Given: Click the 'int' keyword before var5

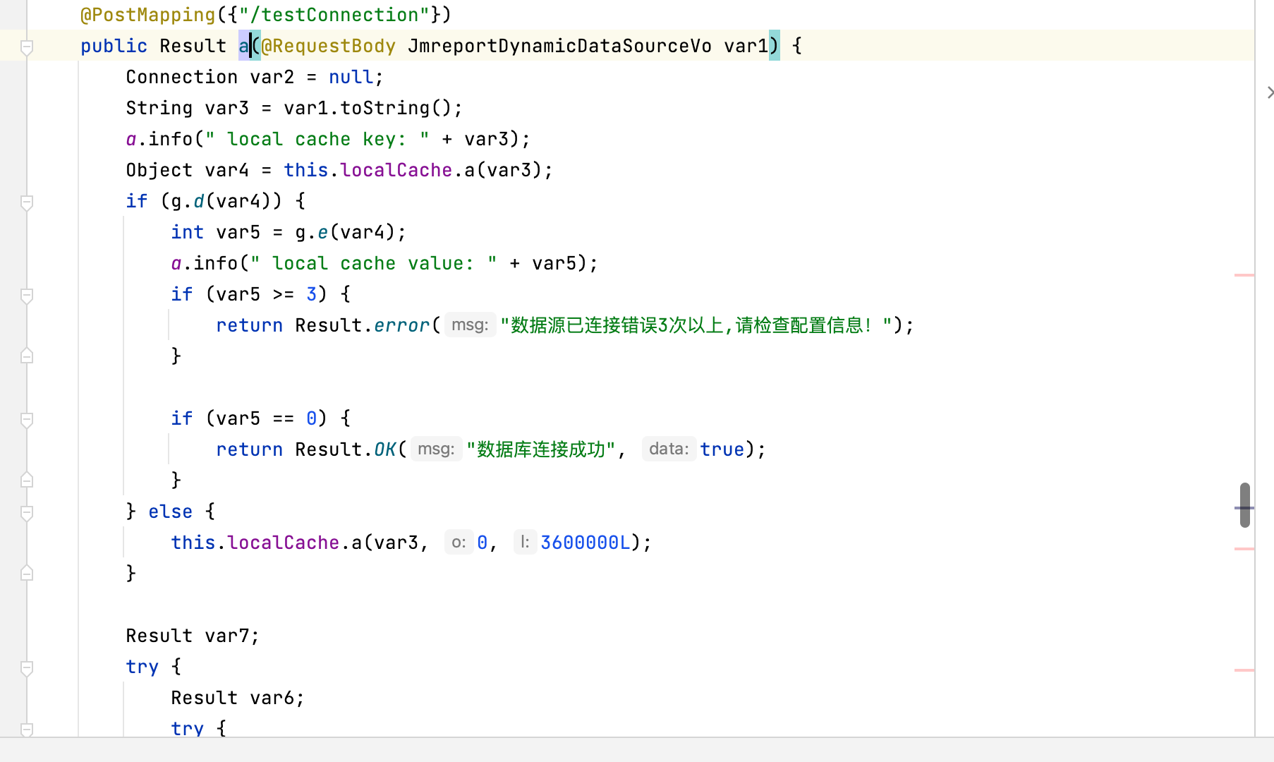Looking at the screenshot, I should 188,232.
